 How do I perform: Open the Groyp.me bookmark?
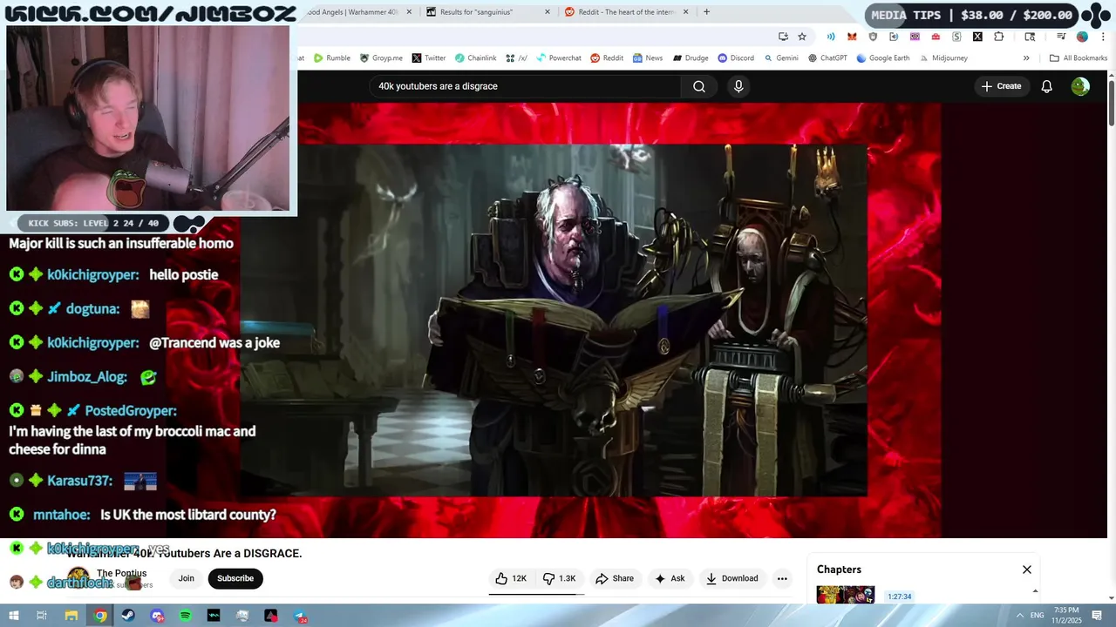[381, 58]
